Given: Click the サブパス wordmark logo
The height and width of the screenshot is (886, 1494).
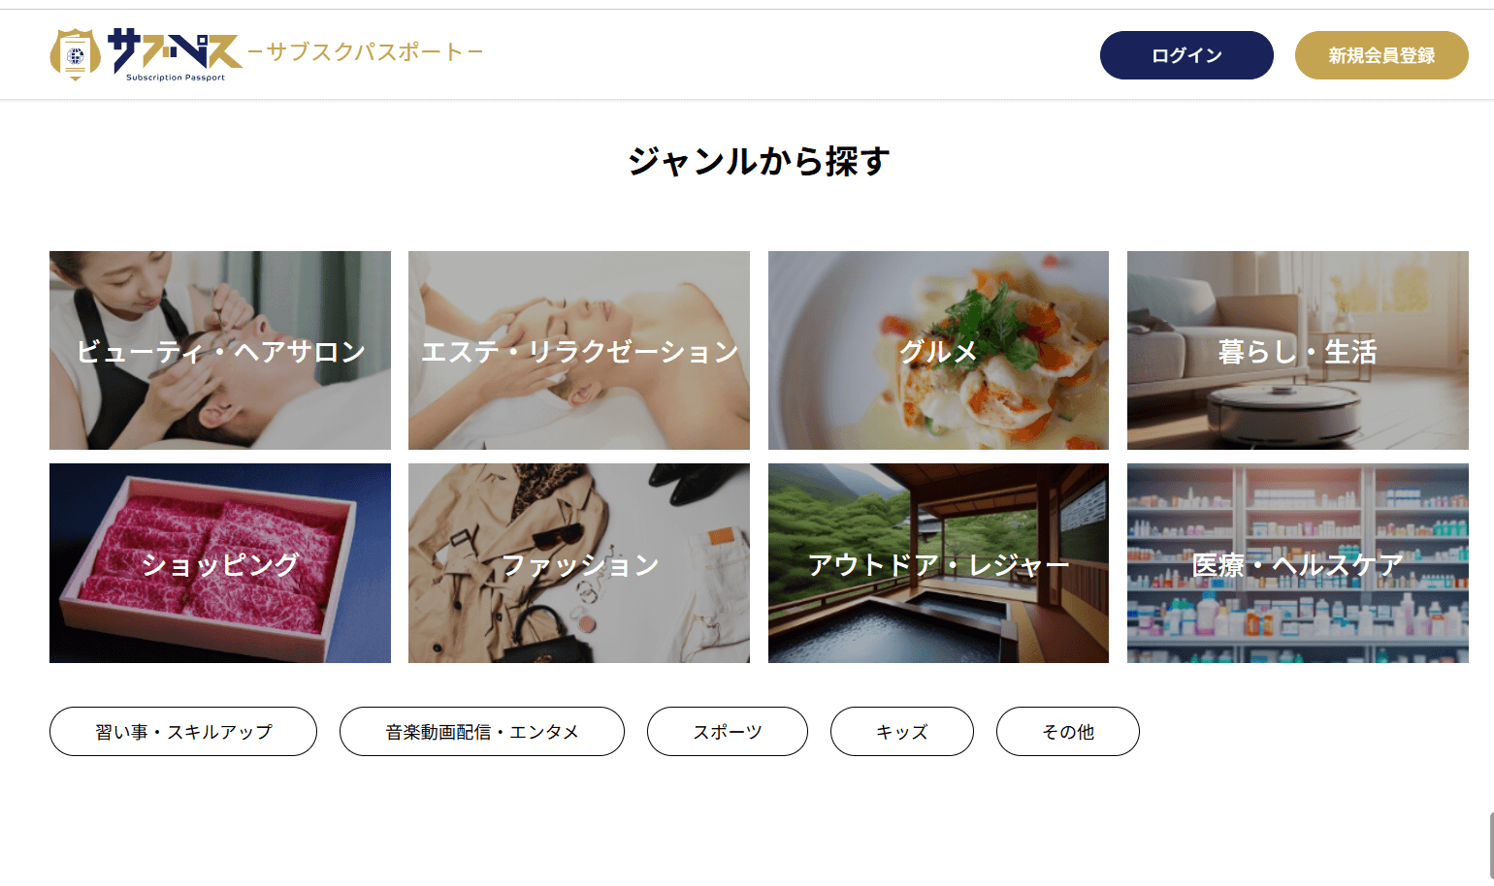Looking at the screenshot, I should pyautogui.click(x=175, y=53).
